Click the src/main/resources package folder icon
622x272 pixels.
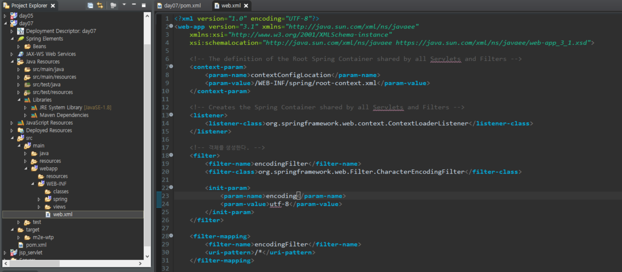27,77
